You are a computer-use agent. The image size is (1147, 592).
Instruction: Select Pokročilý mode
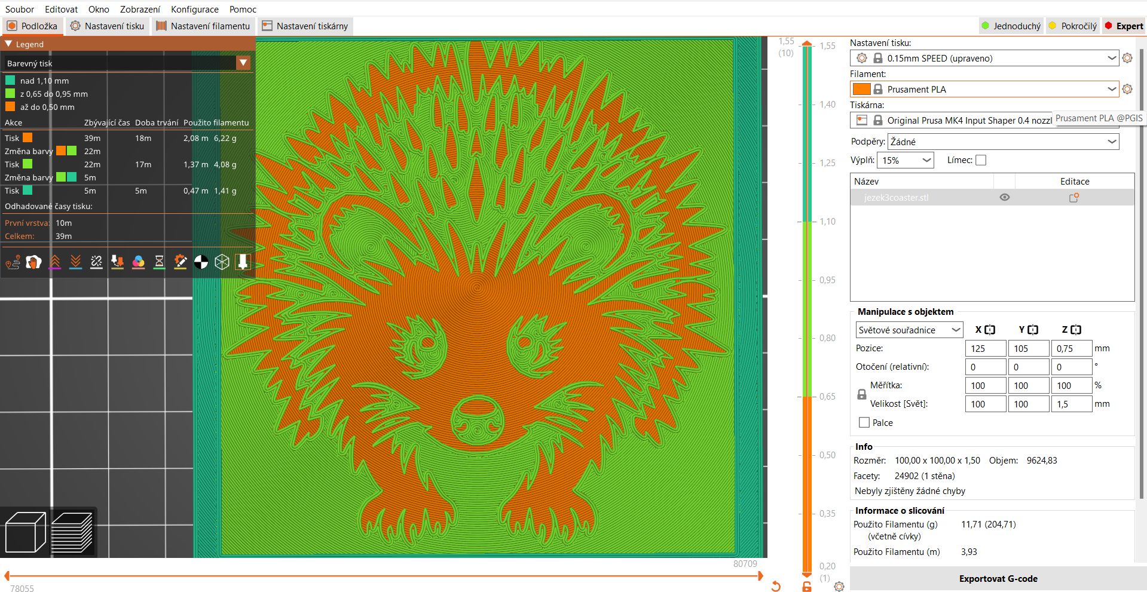[x=1073, y=26]
